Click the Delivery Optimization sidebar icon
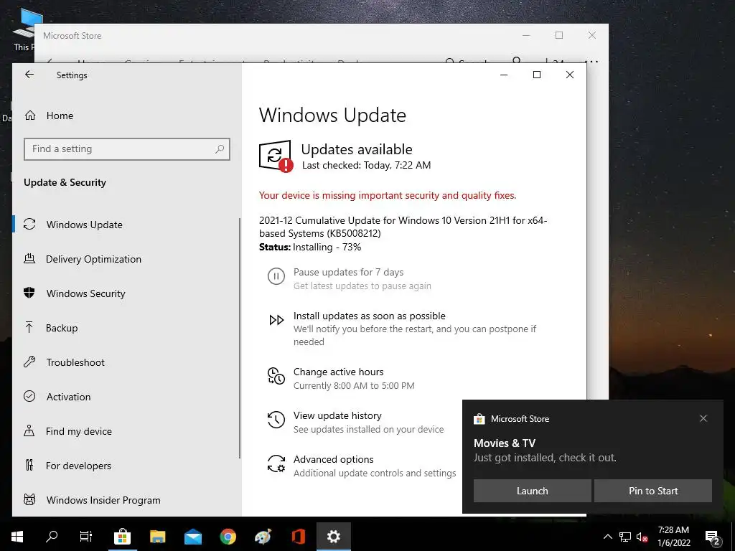The image size is (735, 551). pyautogui.click(x=29, y=258)
